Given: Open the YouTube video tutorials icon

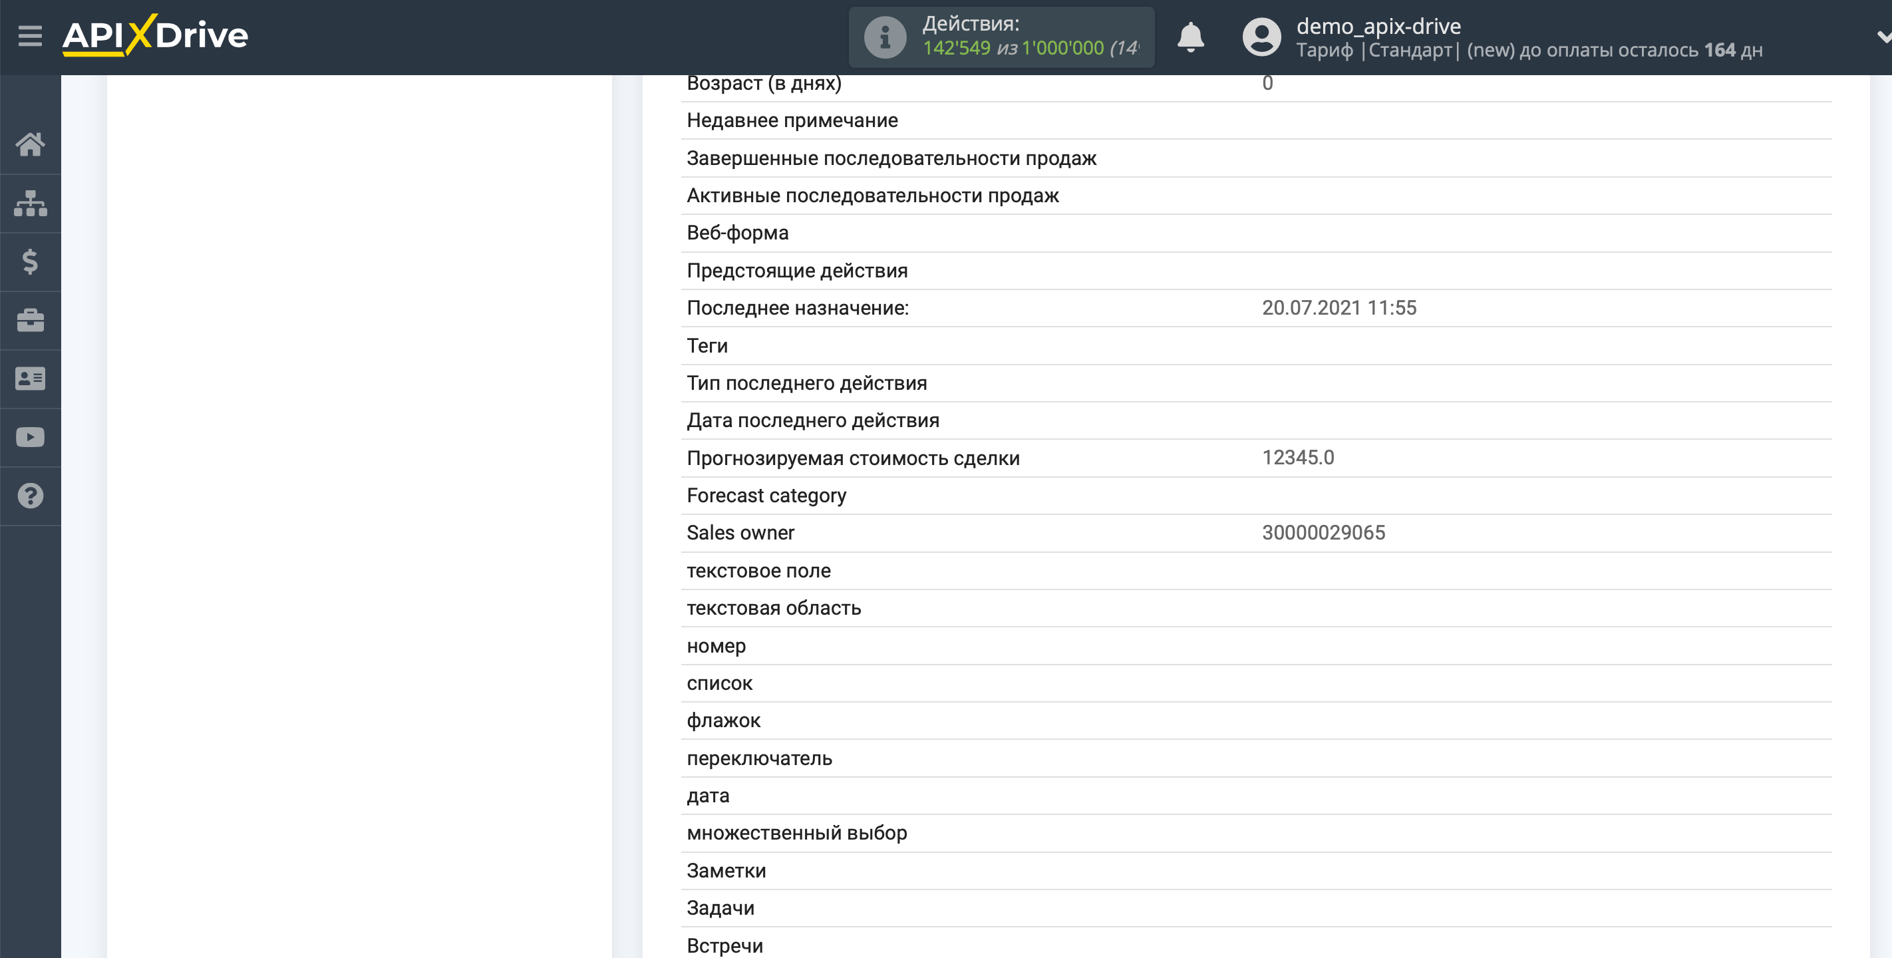Looking at the screenshot, I should click(30, 438).
